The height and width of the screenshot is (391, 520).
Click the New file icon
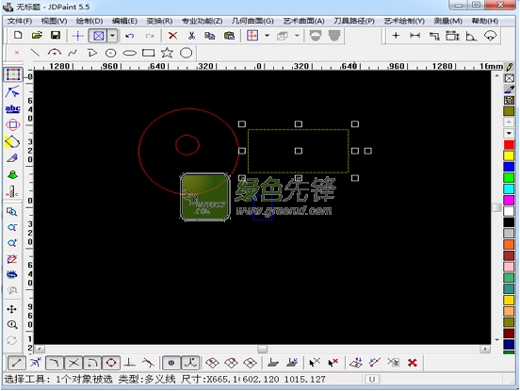click(x=18, y=35)
